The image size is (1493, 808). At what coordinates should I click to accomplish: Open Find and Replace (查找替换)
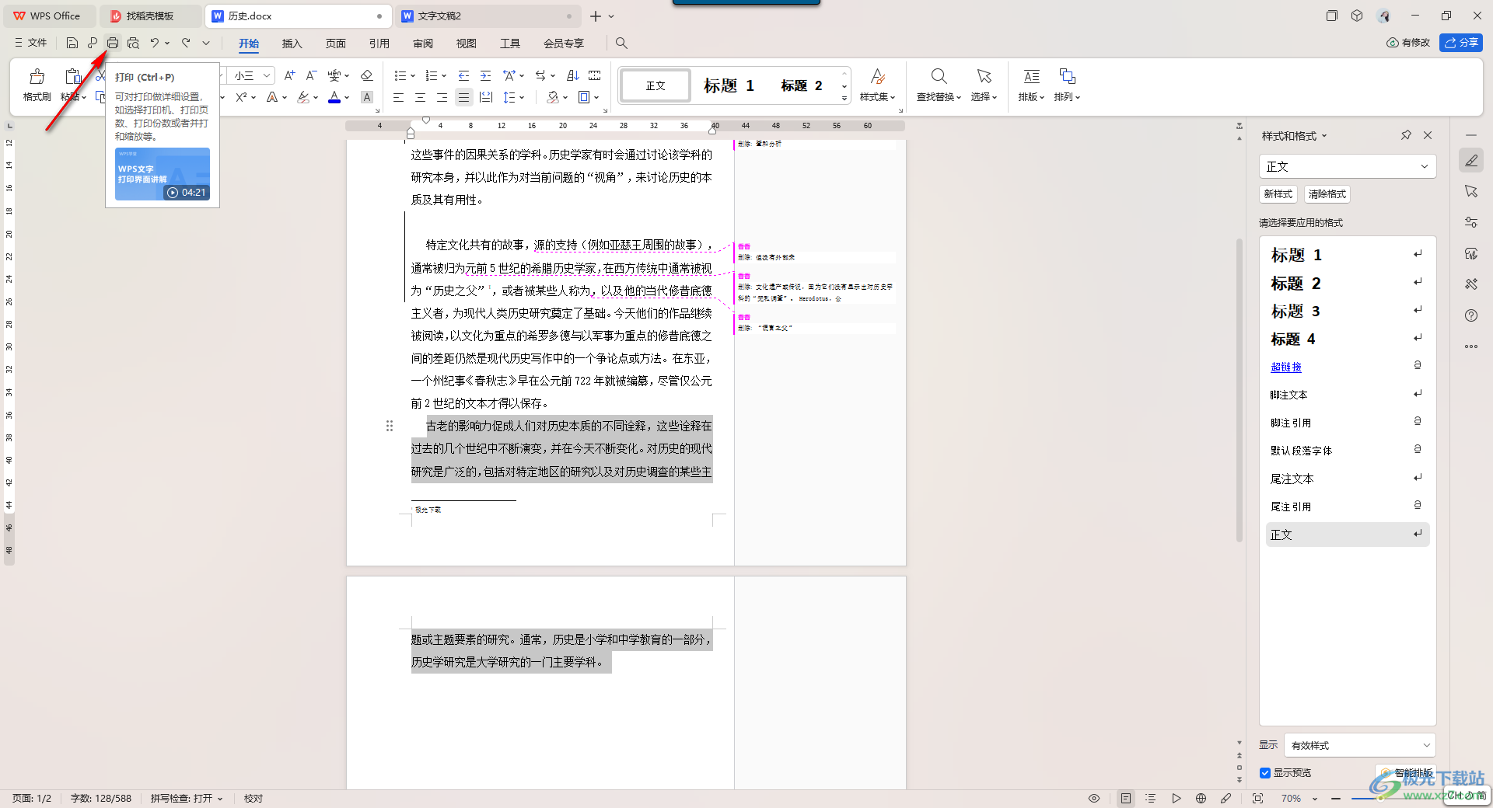pyautogui.click(x=939, y=85)
